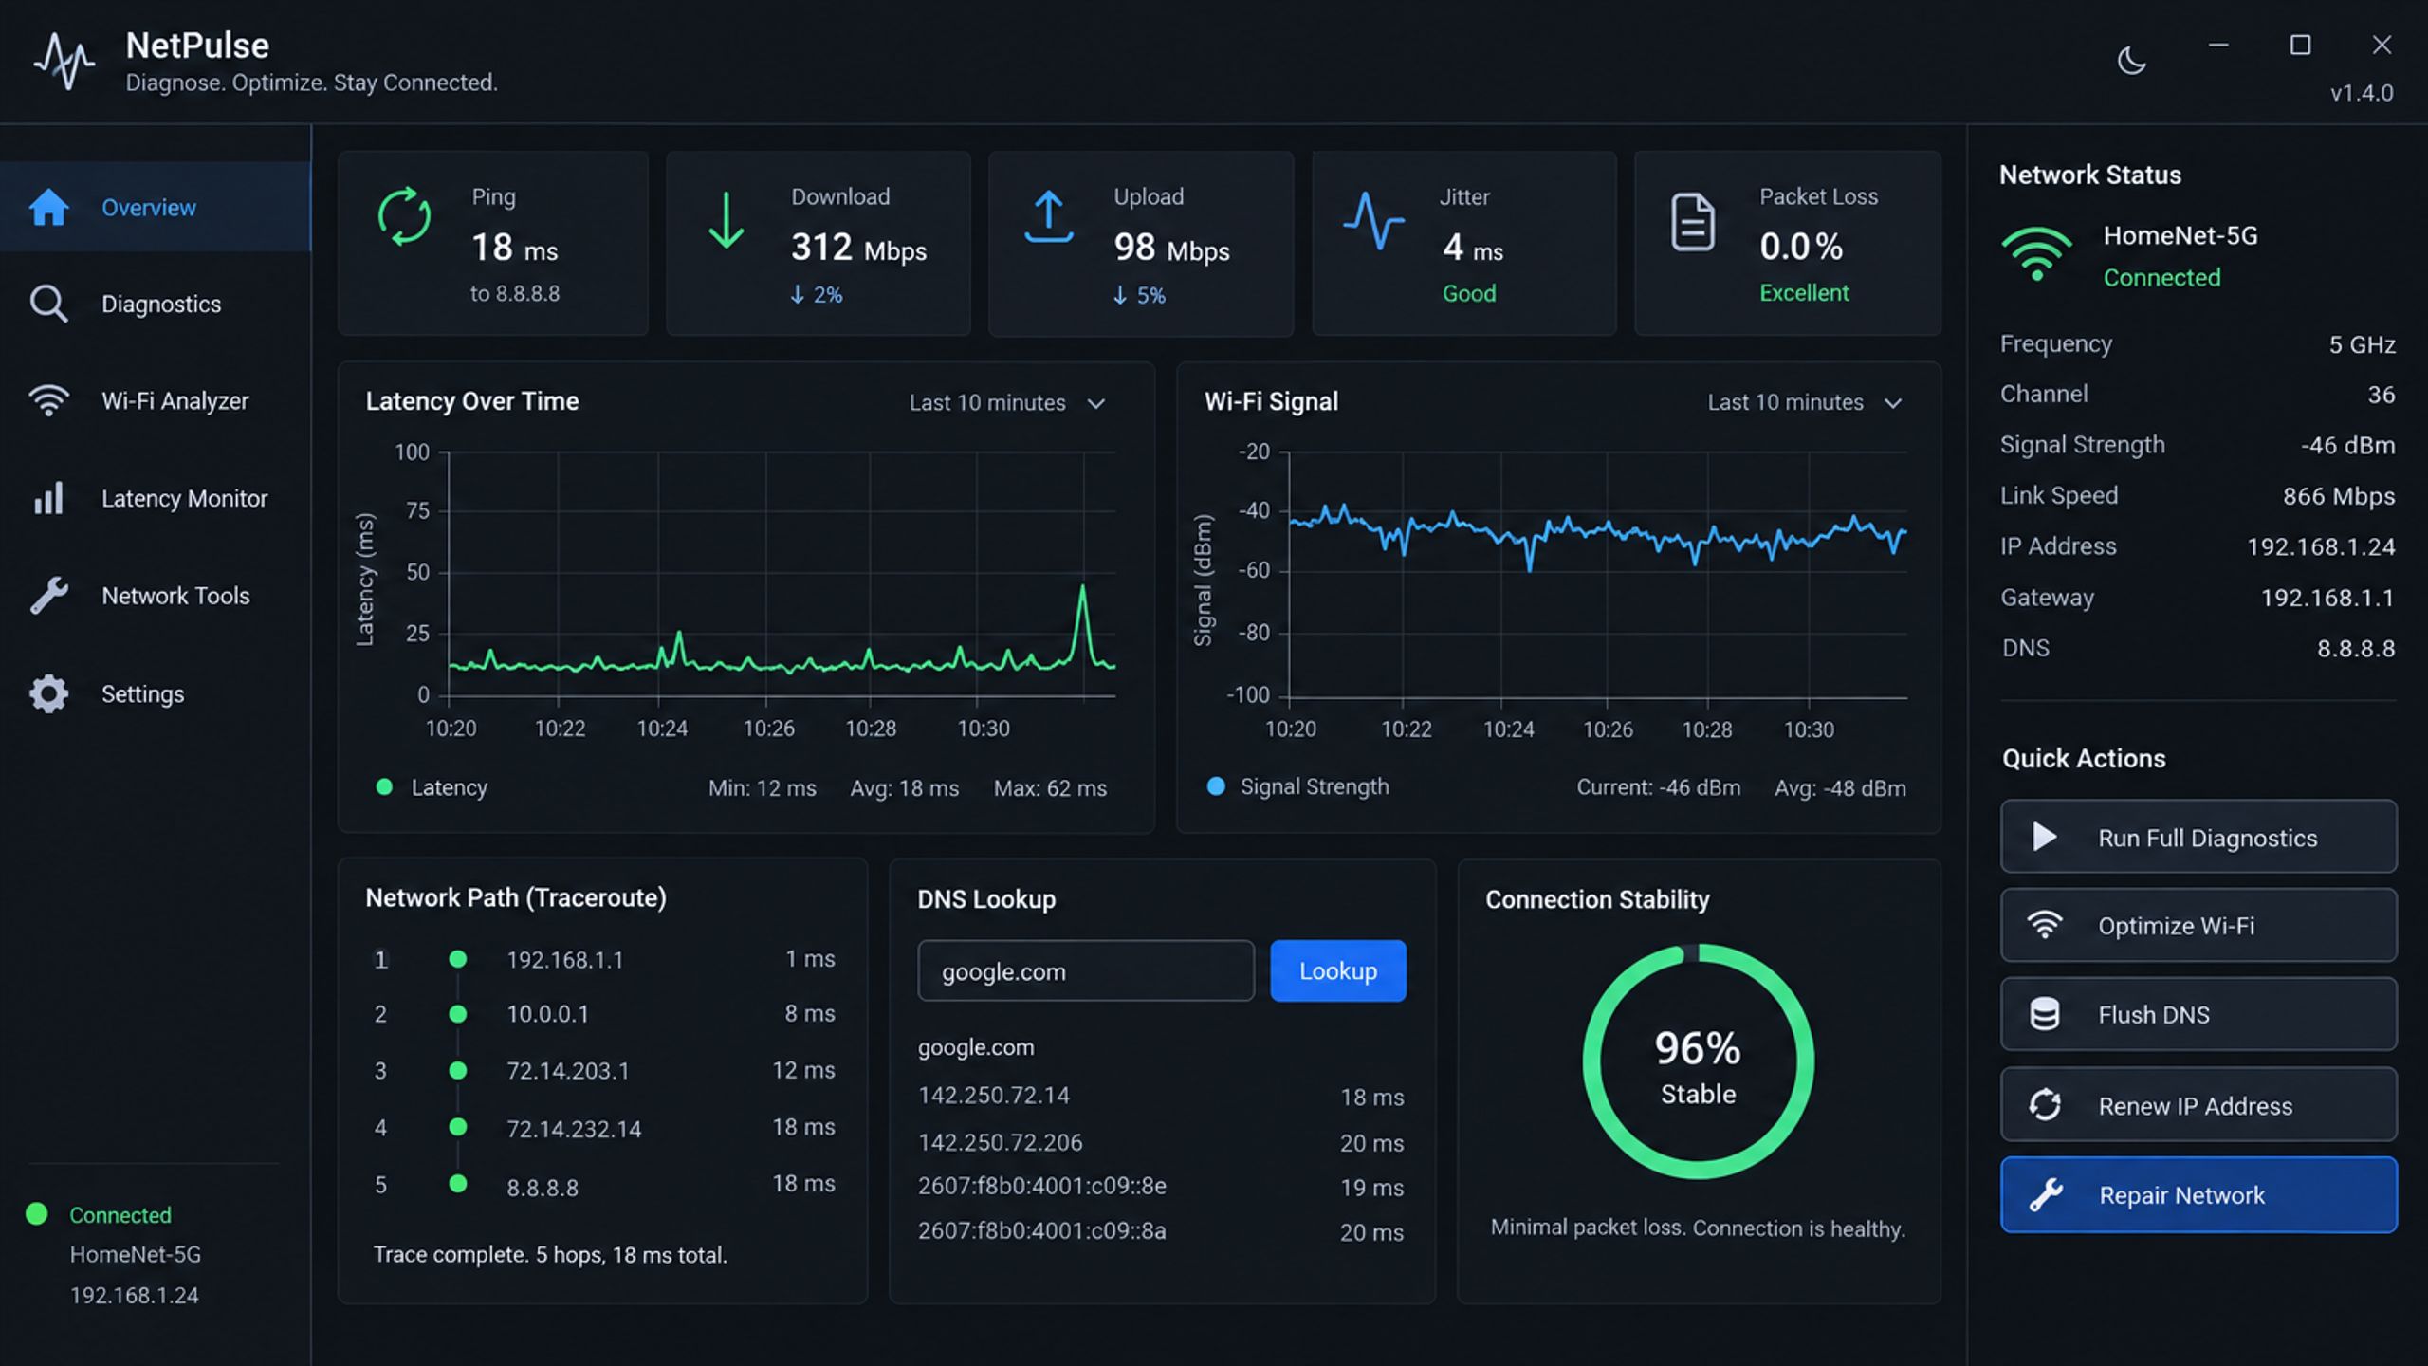Screen dimensions: 2428x1366
Task: Click the NetPulse heartbeat logo
Action: click(x=64, y=61)
